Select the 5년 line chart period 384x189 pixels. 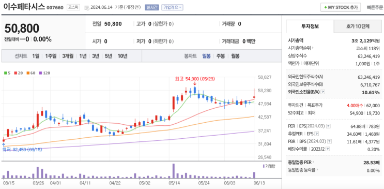[x=108, y=56]
